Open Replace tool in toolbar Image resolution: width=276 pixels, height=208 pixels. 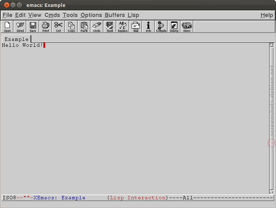click(x=123, y=27)
